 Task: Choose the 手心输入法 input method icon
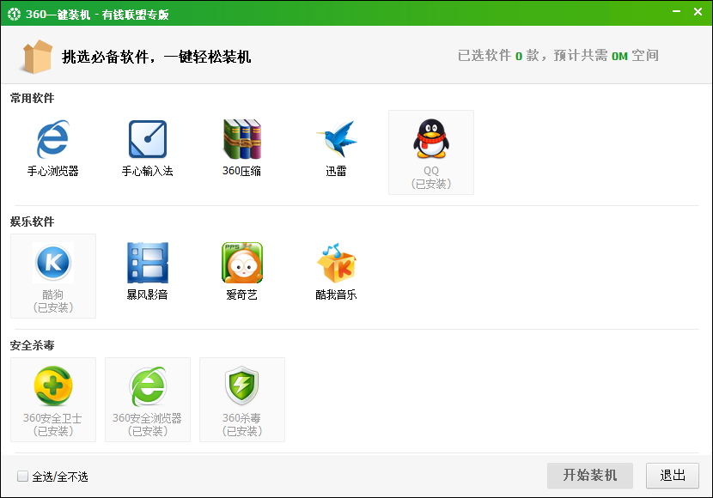click(148, 139)
